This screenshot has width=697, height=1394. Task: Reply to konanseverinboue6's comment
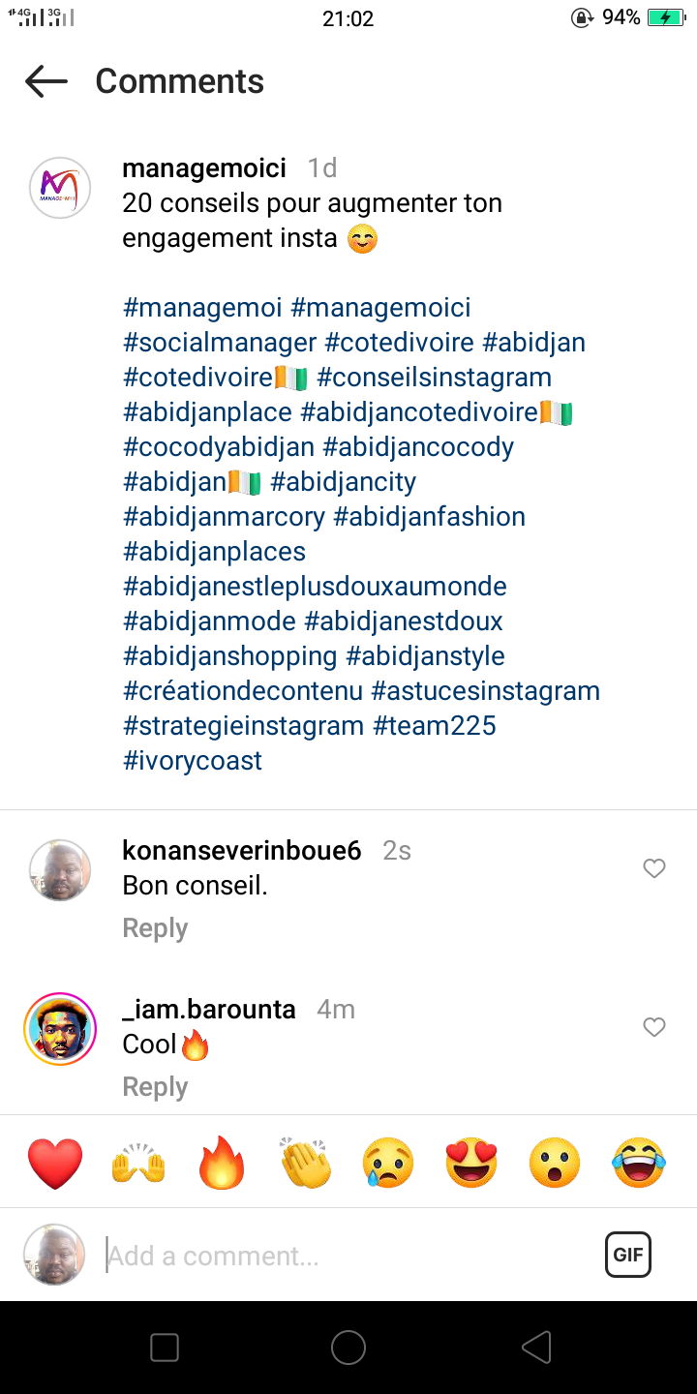pyautogui.click(x=155, y=928)
